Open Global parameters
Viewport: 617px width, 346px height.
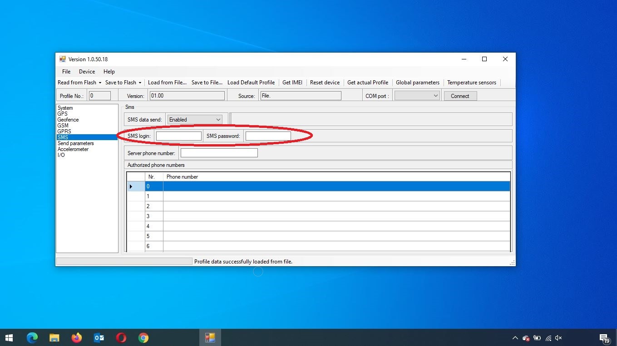(x=418, y=83)
